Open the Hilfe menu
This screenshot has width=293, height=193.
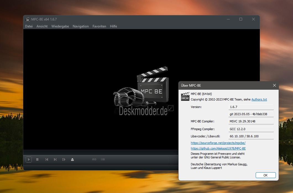pos(113,26)
